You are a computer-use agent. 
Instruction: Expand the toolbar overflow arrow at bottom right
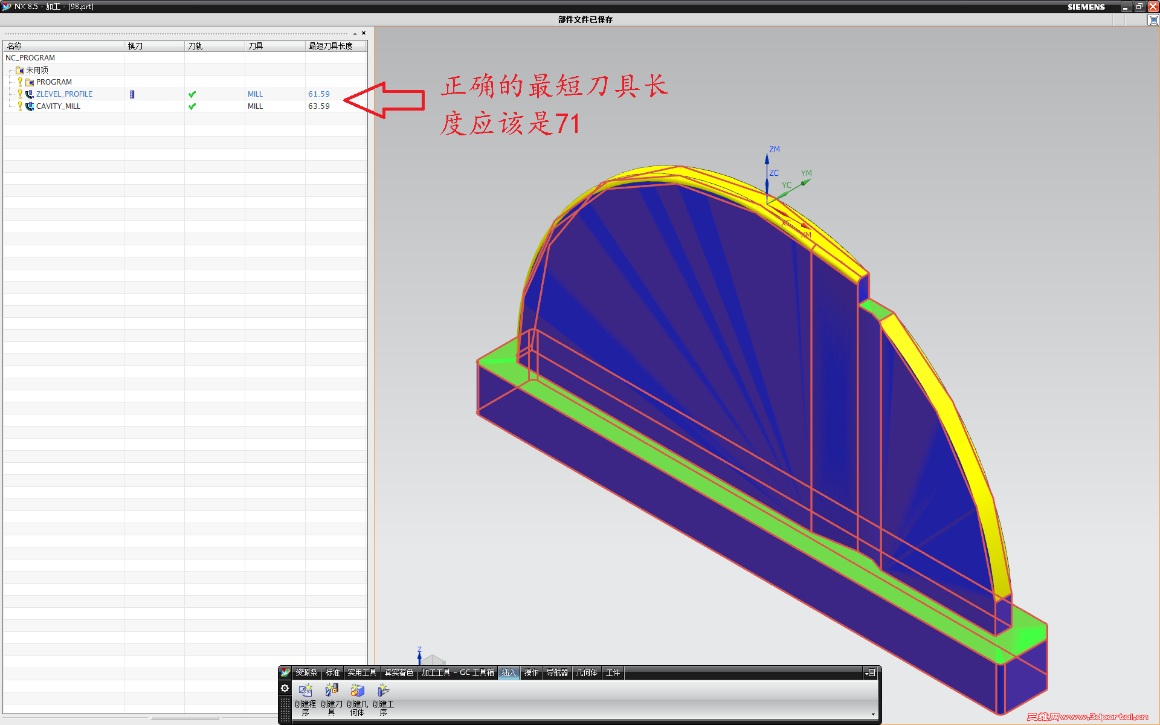pyautogui.click(x=873, y=715)
